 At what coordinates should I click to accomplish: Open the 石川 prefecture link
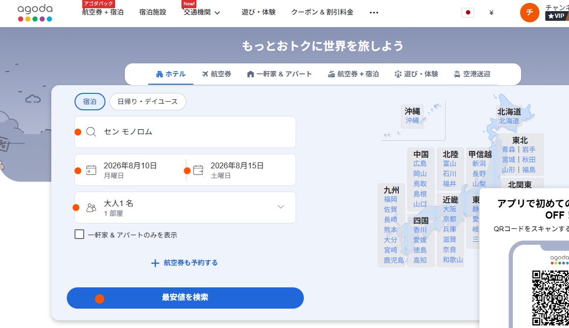tap(449, 174)
